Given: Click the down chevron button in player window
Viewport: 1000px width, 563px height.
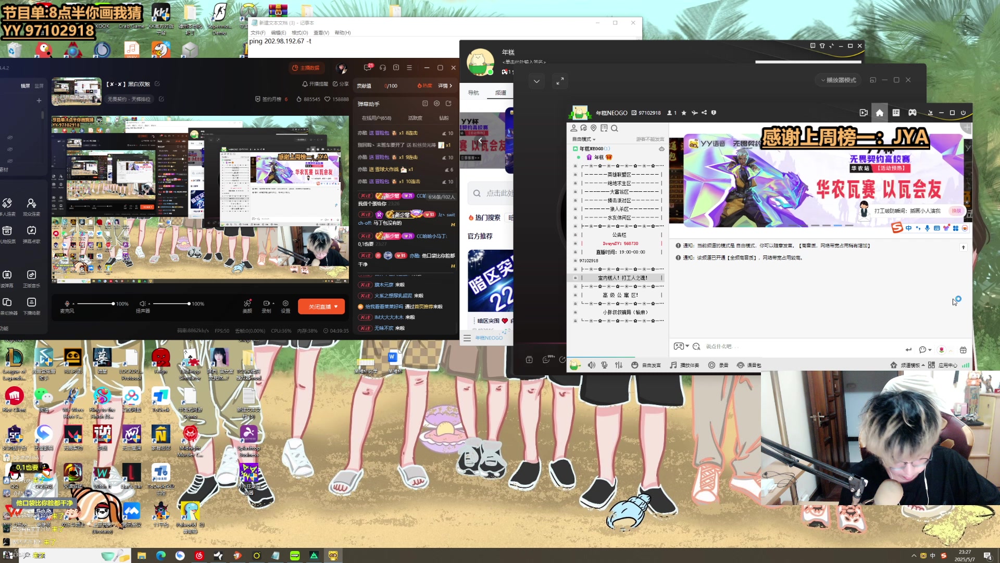Looking at the screenshot, I should 536,81.
